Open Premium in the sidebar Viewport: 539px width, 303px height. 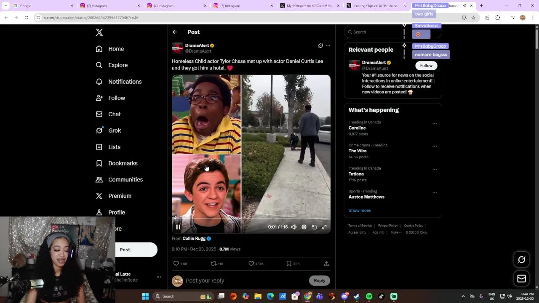click(x=114, y=196)
